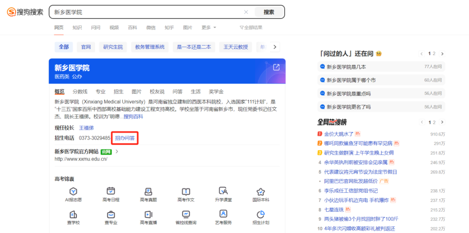Open http://www.xxmu.edu.cn/ link
469x233 pixels.
81,159
